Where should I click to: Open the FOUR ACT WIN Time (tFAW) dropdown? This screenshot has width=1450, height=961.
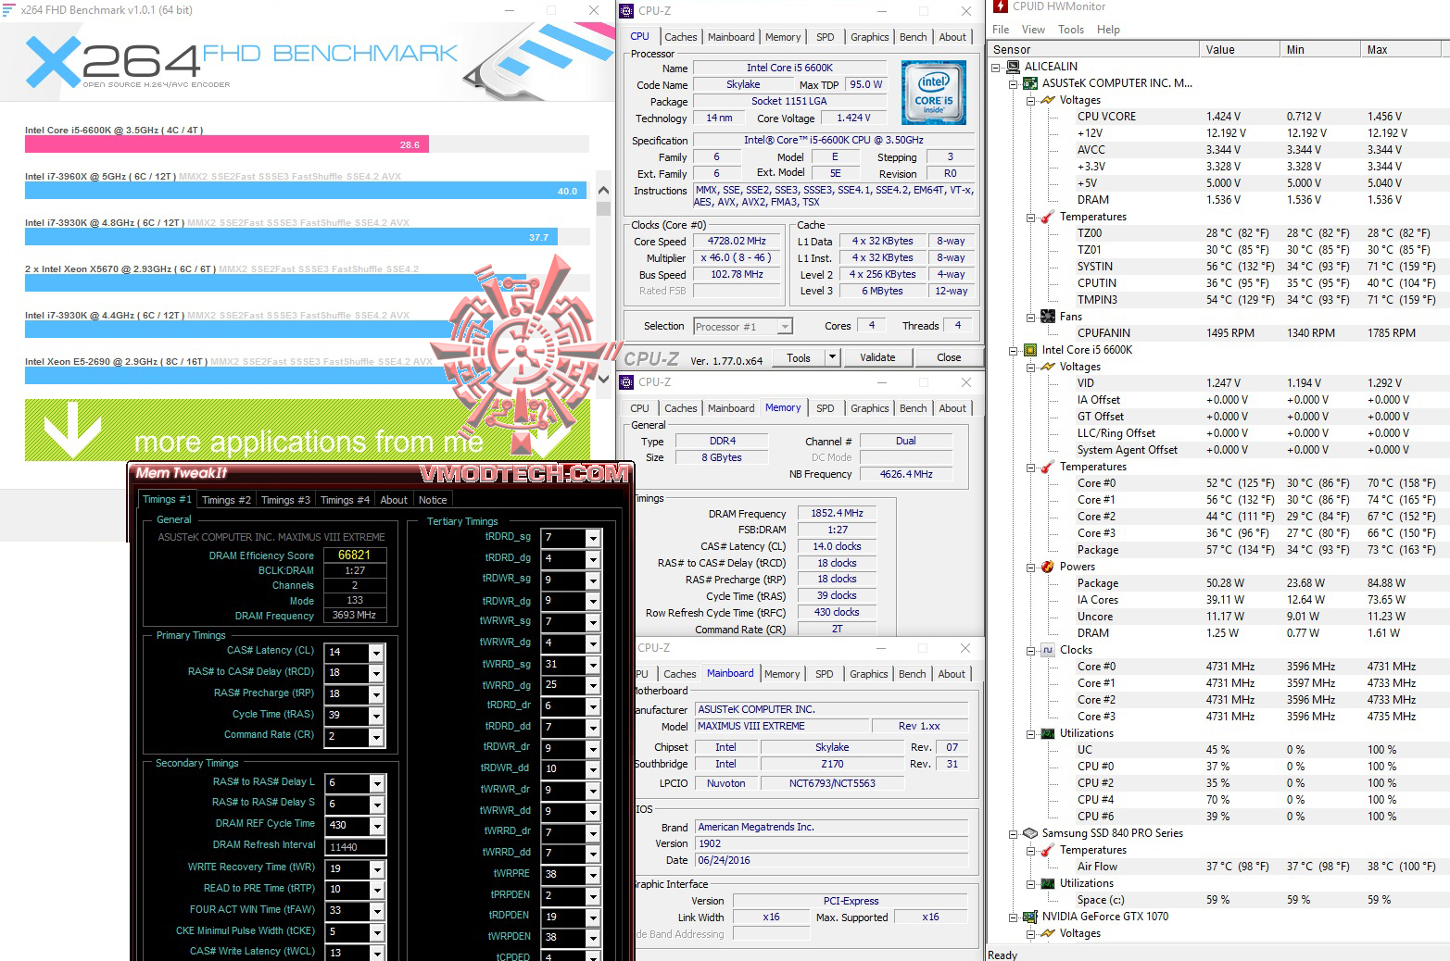[x=376, y=911]
